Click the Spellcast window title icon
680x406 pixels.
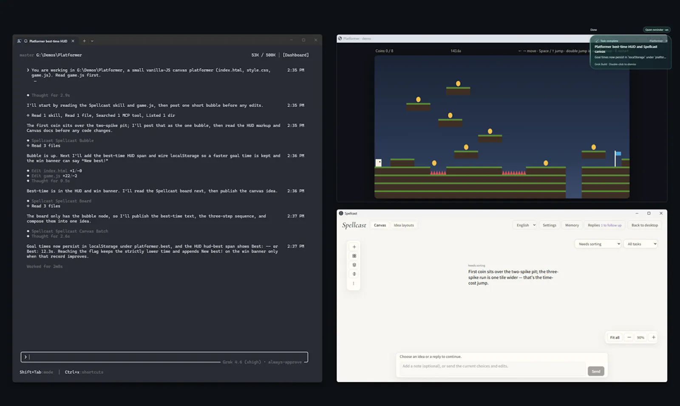(341, 213)
